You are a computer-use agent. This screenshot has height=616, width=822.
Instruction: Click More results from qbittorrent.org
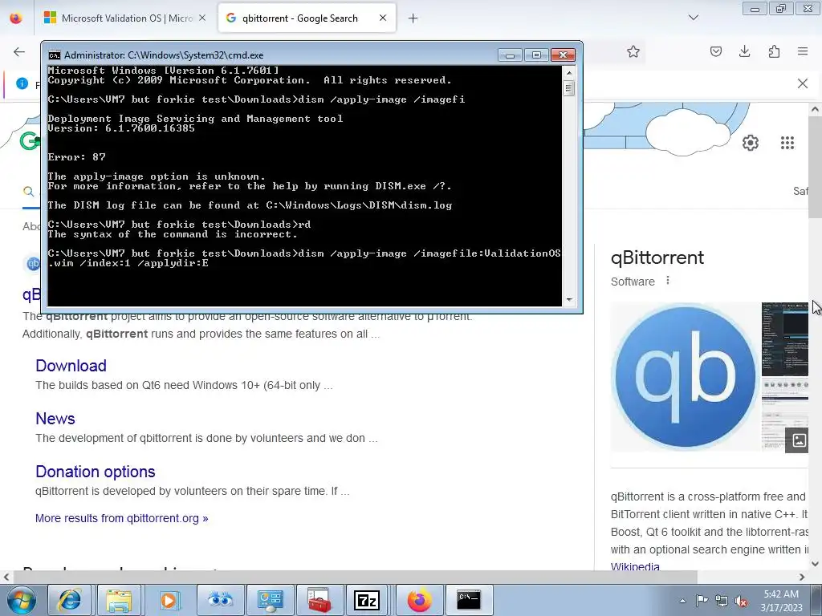click(x=122, y=518)
